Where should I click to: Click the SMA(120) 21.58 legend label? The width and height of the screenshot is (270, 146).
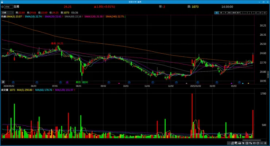[93, 17]
